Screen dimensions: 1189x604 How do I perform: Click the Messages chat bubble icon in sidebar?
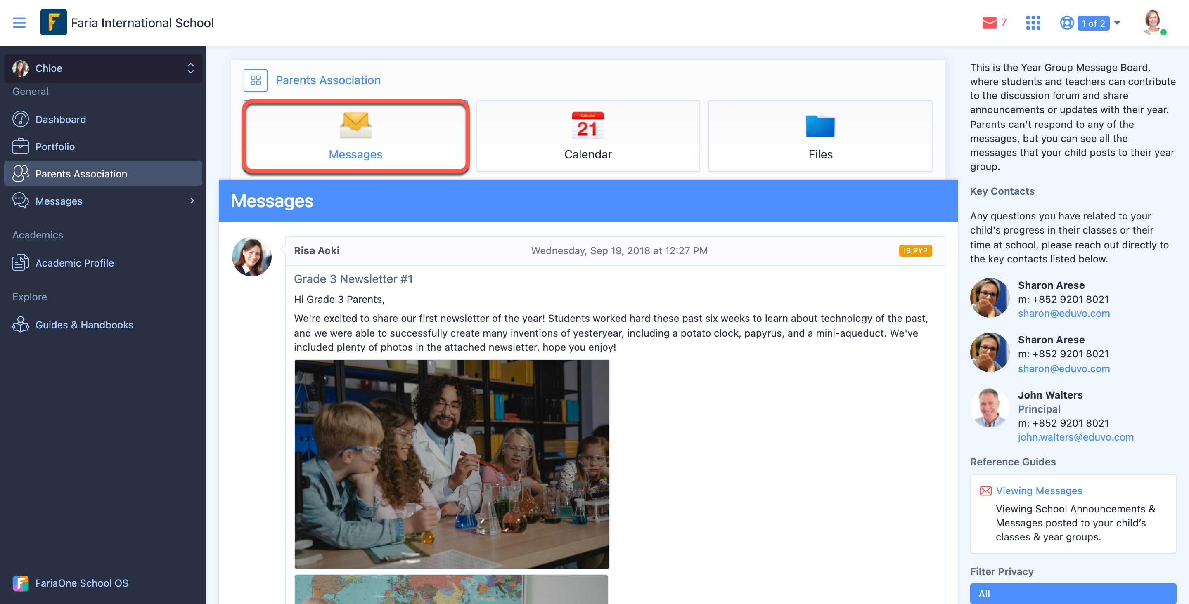20,201
